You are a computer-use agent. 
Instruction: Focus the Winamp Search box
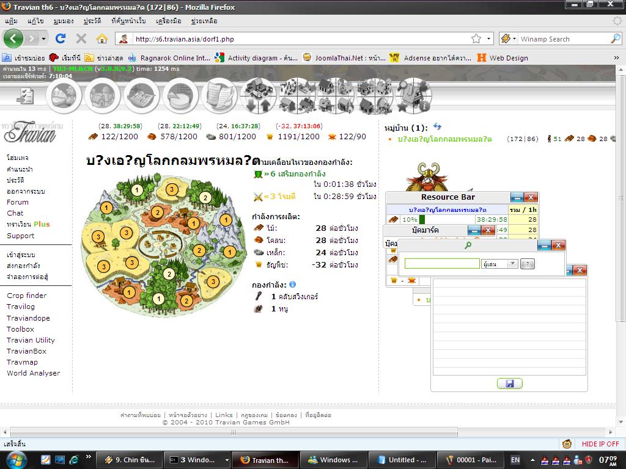pyautogui.click(x=564, y=38)
